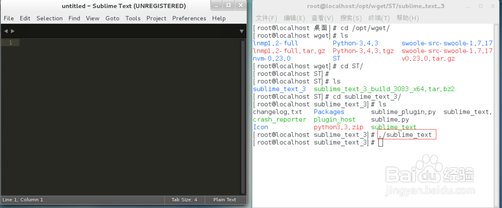The width and height of the screenshot is (502, 208).
Task: Click Packages directory in terminal listing
Action: (329, 112)
